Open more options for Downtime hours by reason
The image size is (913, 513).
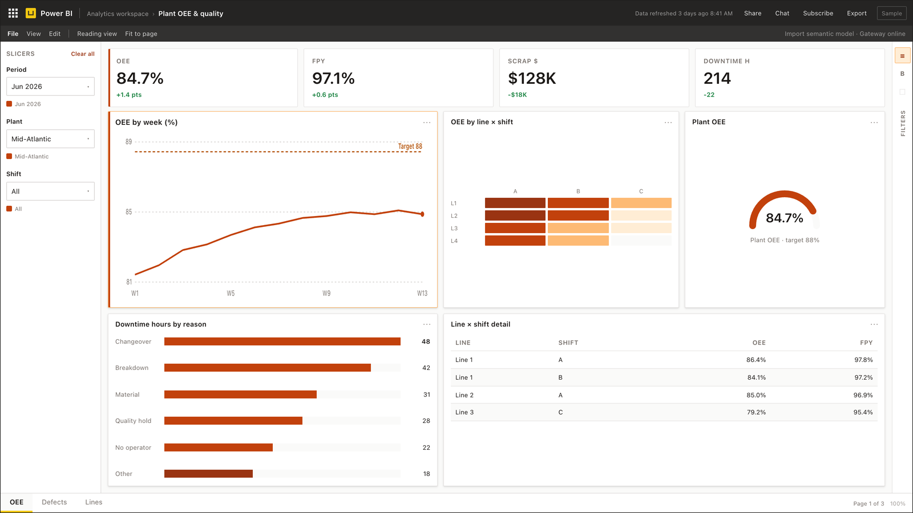click(x=427, y=324)
